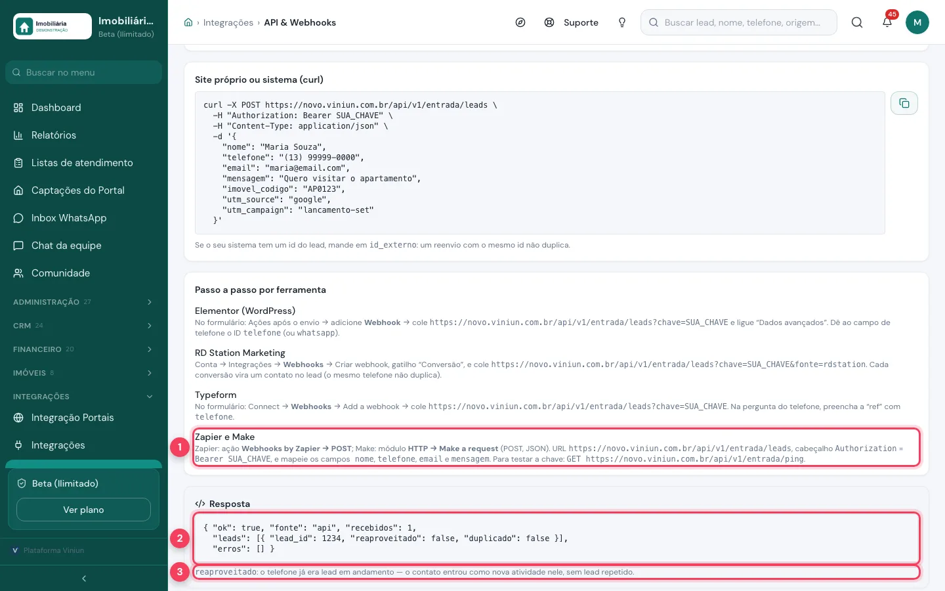Click the Suporte lifebuoy icon
This screenshot has width=945, height=591.
[549, 22]
